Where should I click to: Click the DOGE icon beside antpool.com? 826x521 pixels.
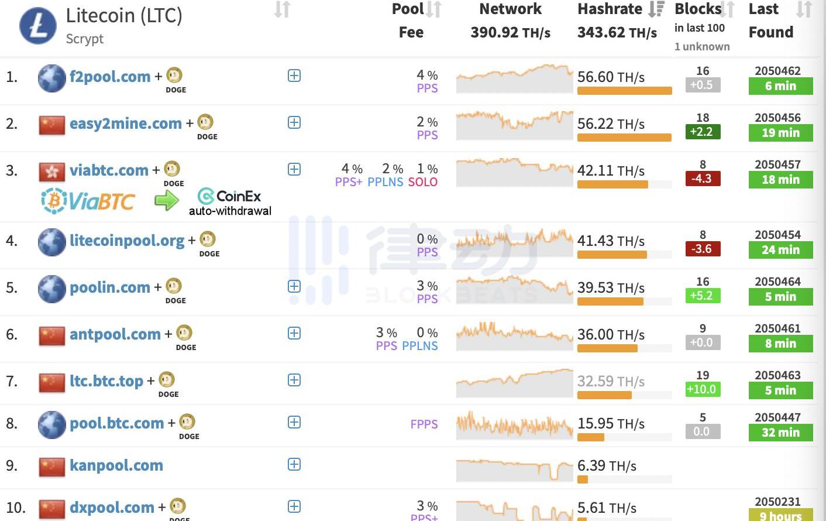click(184, 333)
